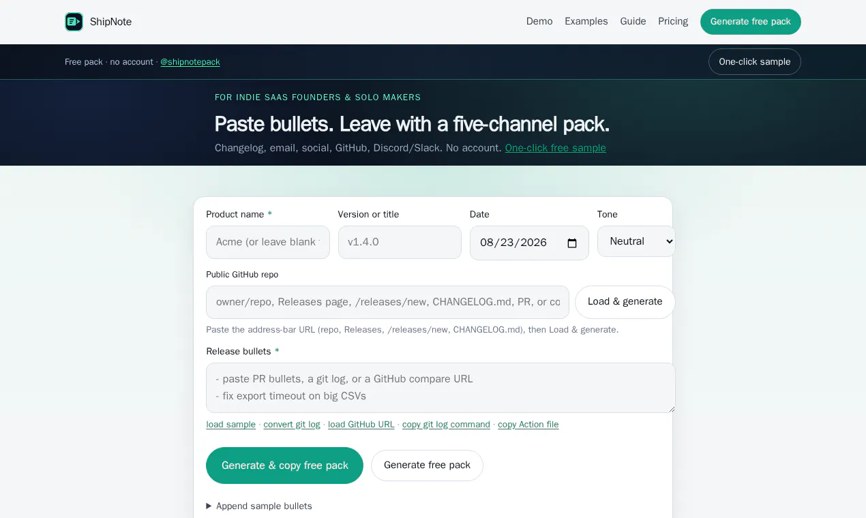Click the "Paste the address-bar URL" hint text

tap(413, 330)
